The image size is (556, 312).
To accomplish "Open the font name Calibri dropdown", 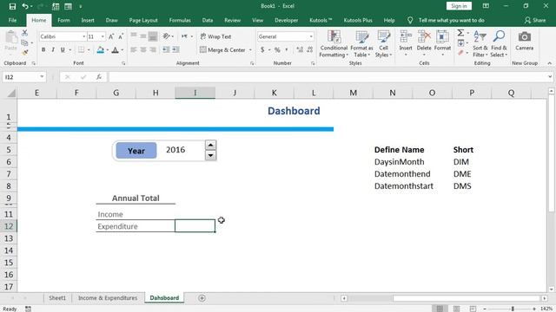I will coord(83,36).
